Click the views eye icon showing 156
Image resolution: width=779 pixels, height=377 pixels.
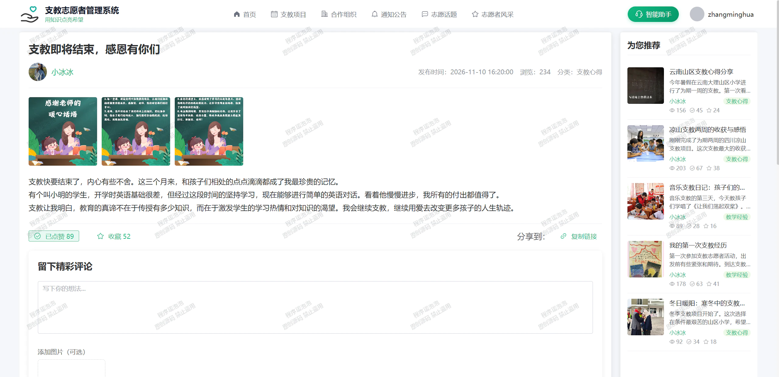[x=672, y=110]
